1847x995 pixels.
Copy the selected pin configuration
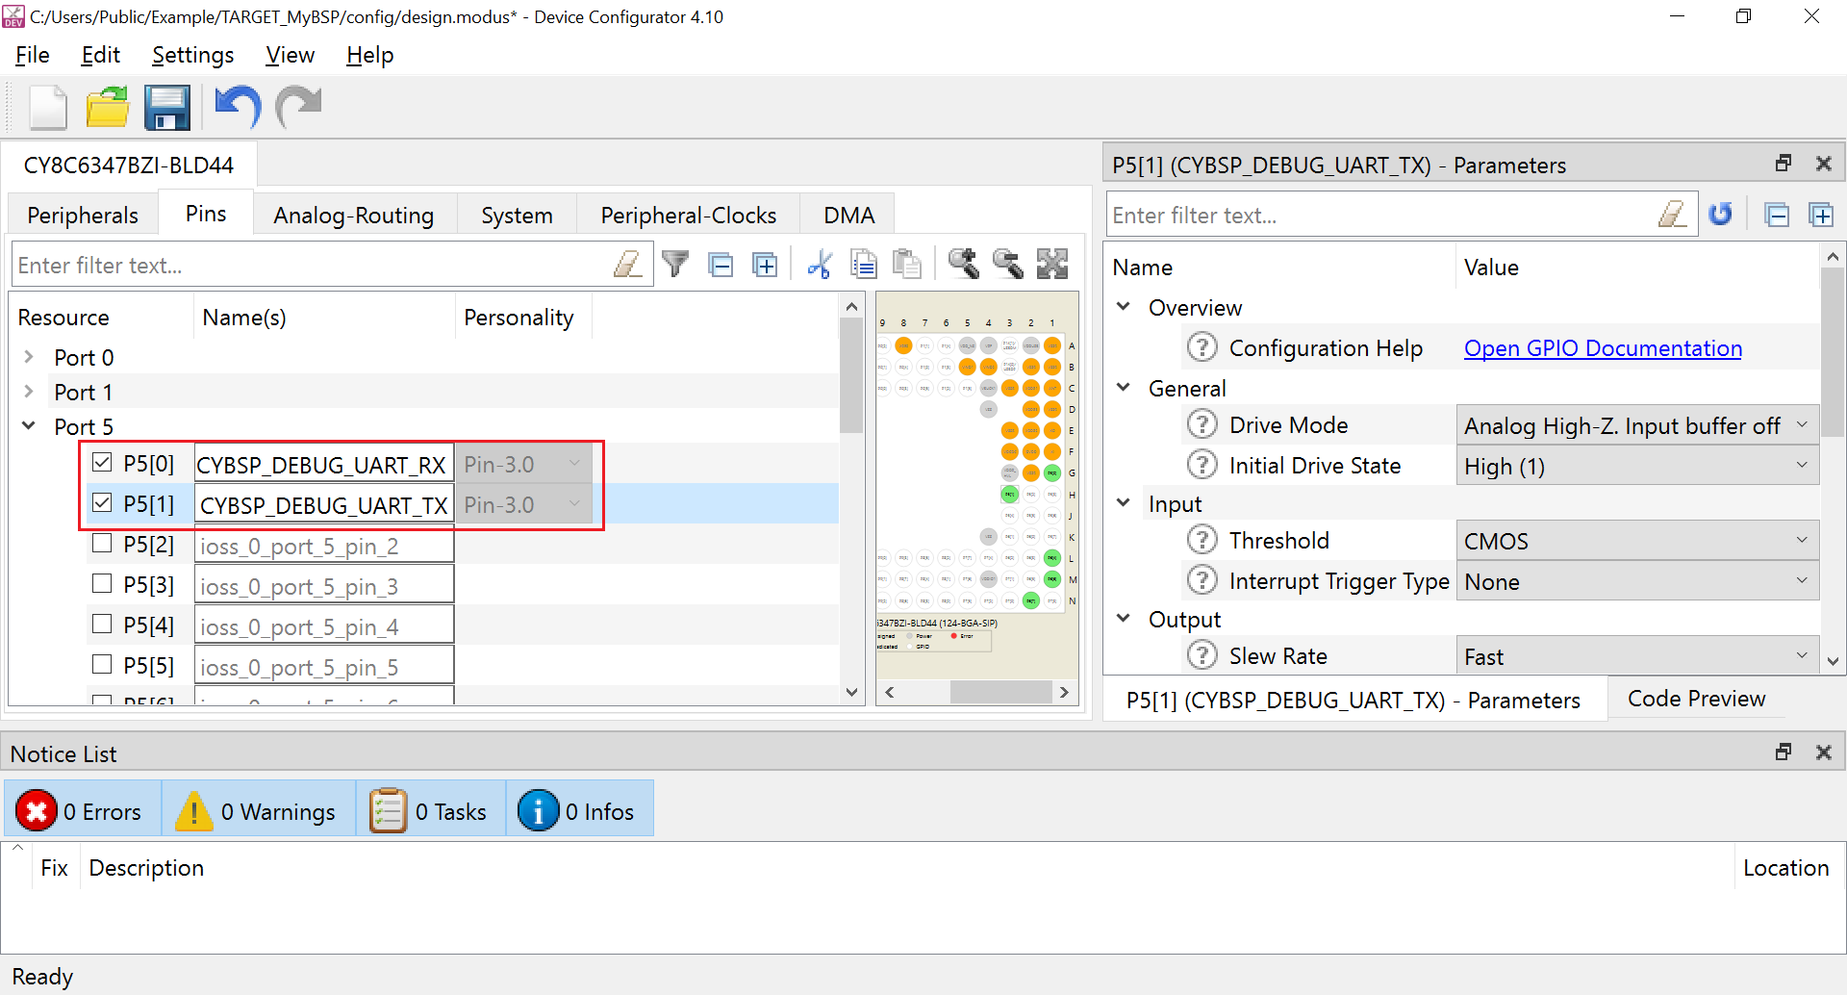863,264
